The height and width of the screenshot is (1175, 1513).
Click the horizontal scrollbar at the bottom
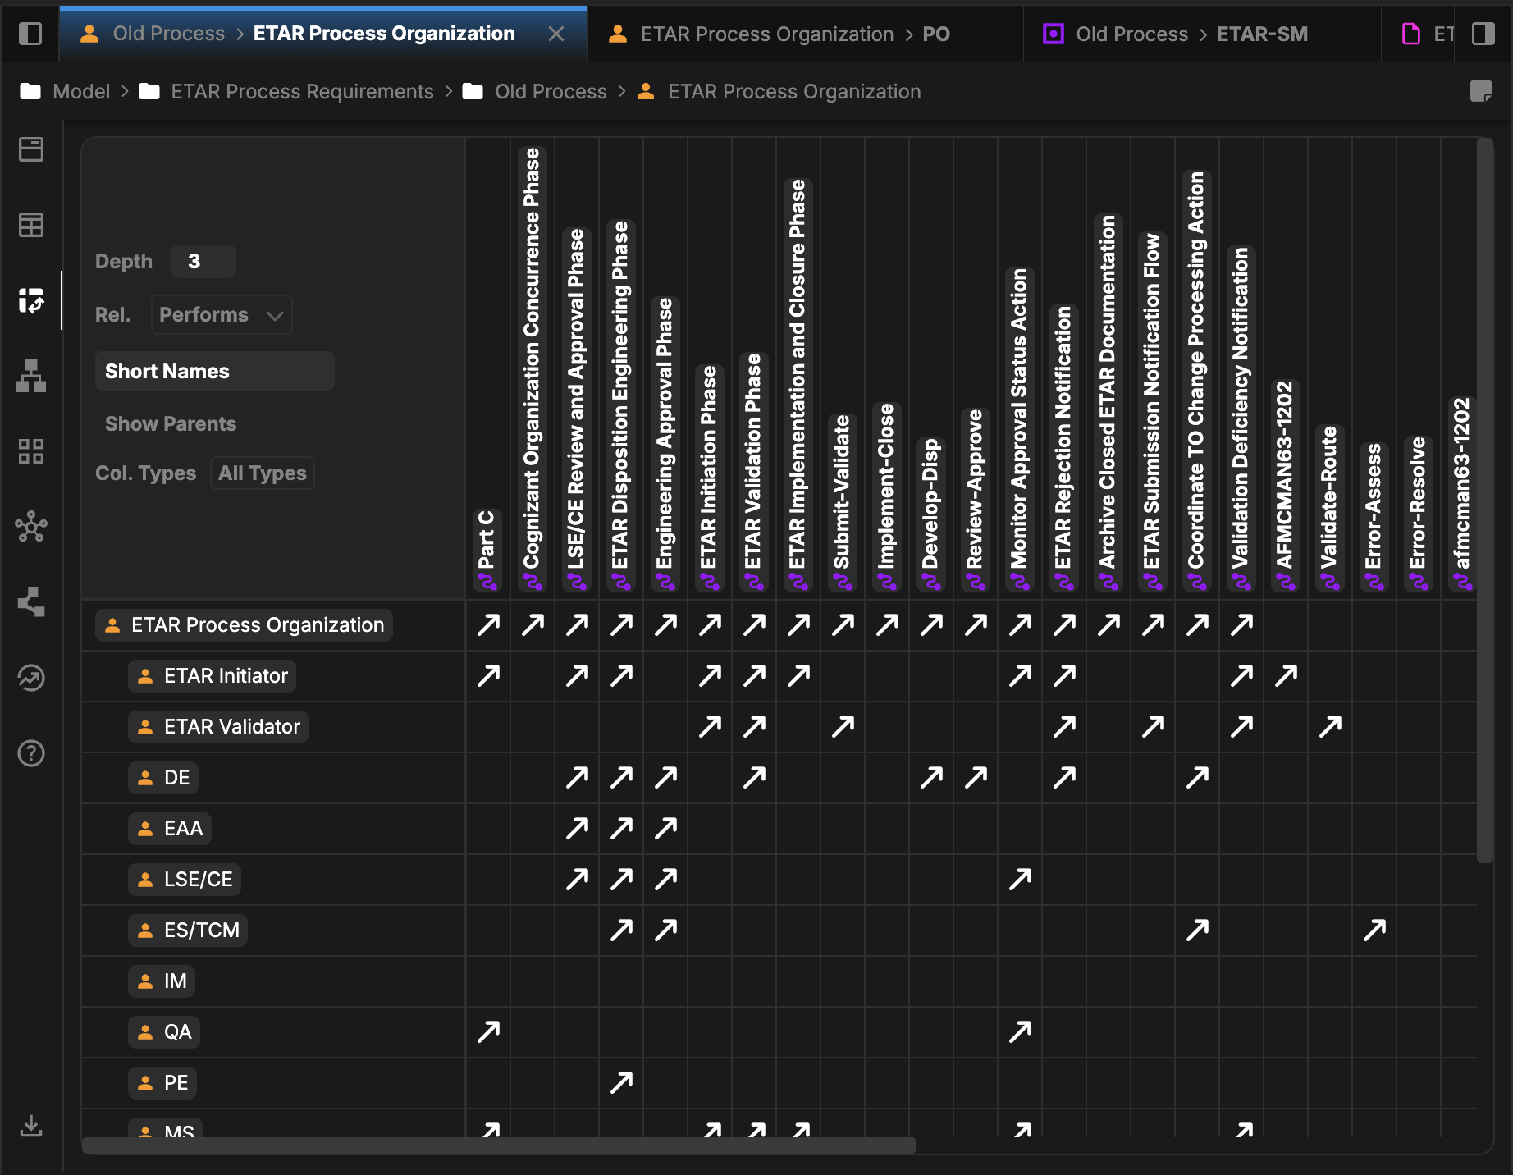pos(499,1145)
